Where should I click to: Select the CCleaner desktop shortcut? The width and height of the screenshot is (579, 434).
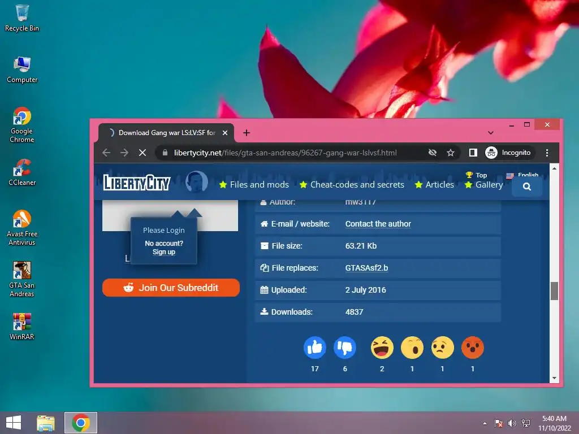pos(22,172)
